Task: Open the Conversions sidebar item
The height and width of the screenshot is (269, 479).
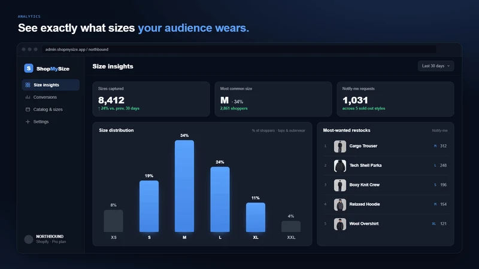Action: (x=51, y=97)
